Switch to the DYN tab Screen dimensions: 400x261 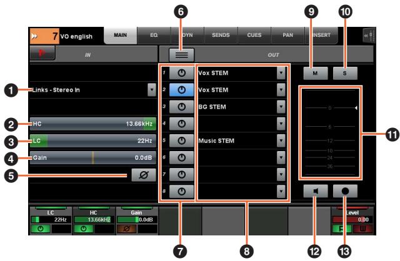click(x=187, y=35)
